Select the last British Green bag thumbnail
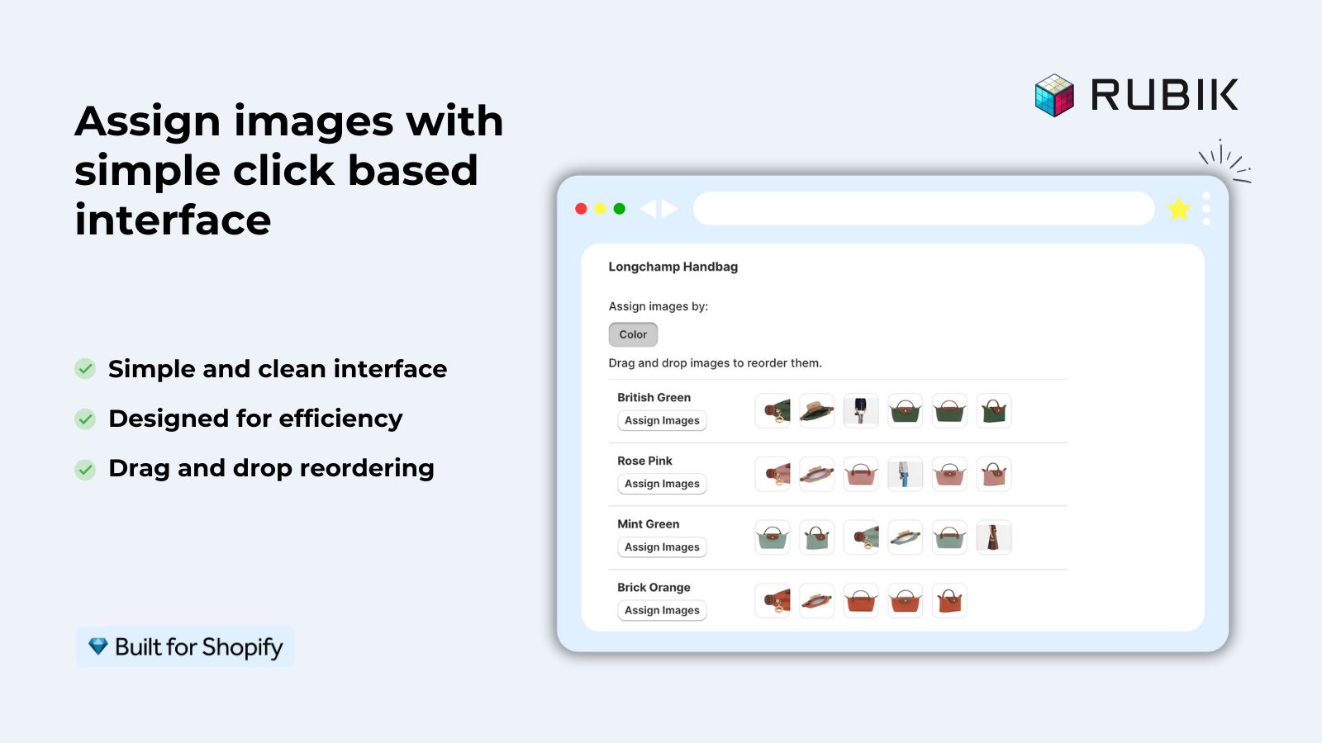1322x743 pixels. tap(994, 410)
